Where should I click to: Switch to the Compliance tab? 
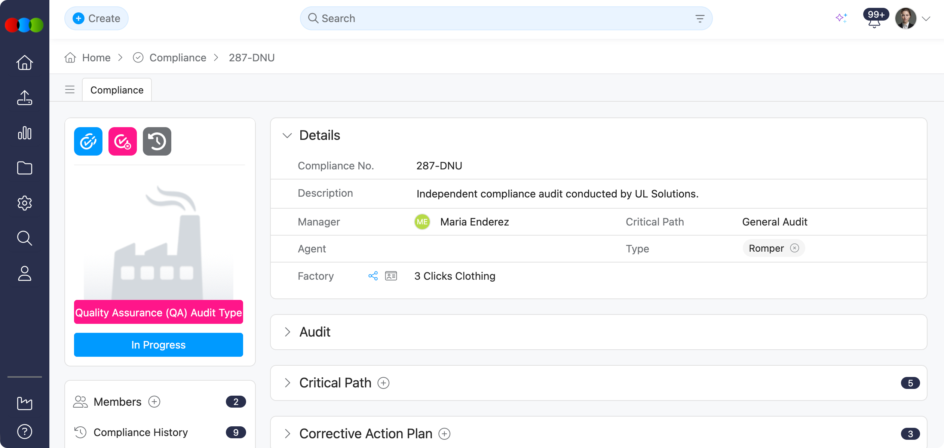point(116,90)
